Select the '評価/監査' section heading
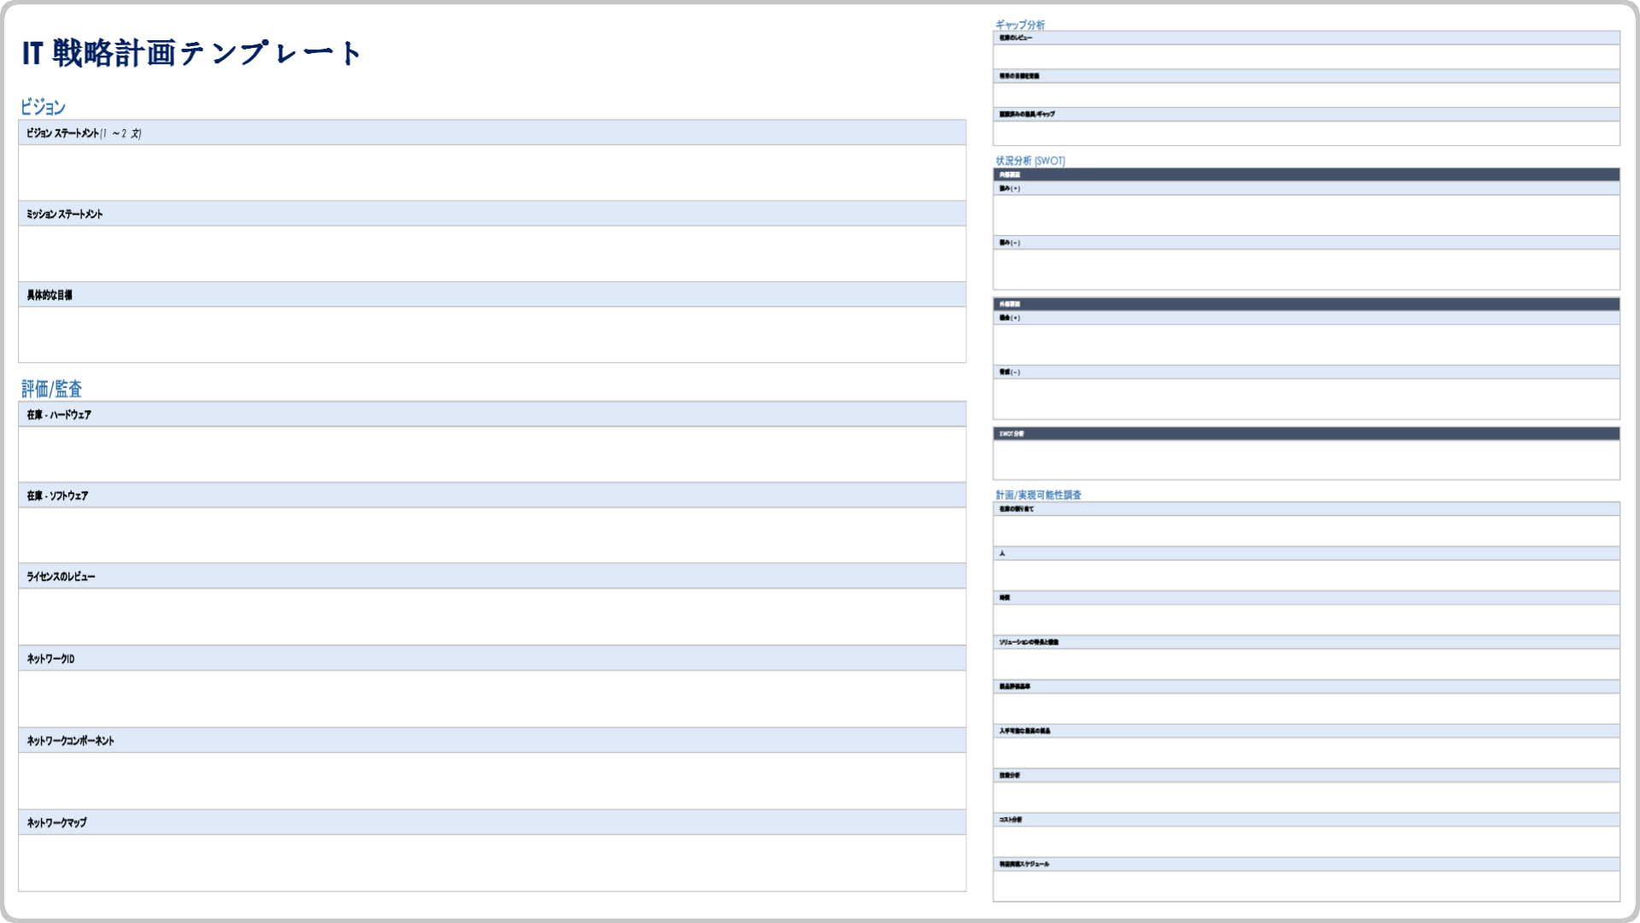This screenshot has height=923, width=1640. pos(51,389)
